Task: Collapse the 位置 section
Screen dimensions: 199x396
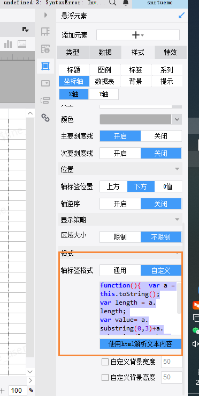Action: (x=177, y=169)
